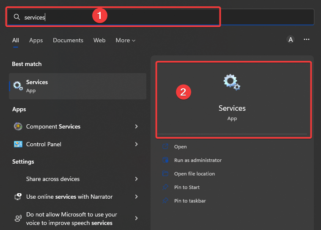This screenshot has height=230, width=321.
Task: Choose Pin to Start
Action: tap(187, 187)
